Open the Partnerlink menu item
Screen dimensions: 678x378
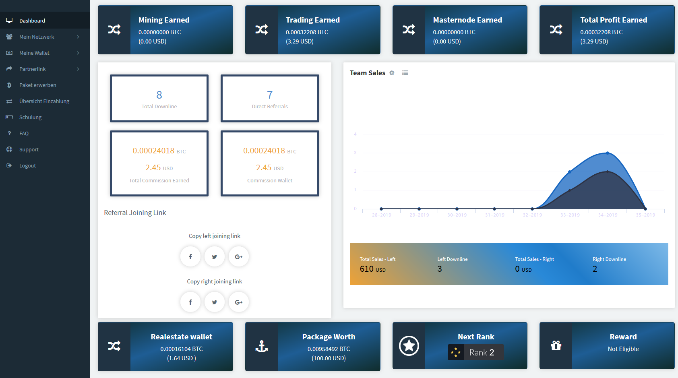click(45, 69)
